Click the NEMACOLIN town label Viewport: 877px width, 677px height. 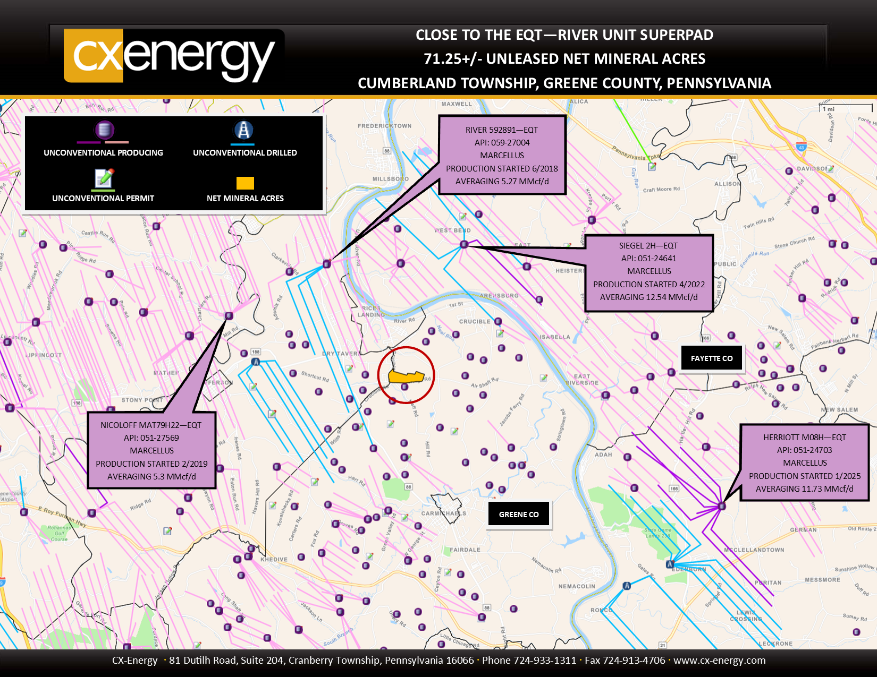(x=577, y=586)
